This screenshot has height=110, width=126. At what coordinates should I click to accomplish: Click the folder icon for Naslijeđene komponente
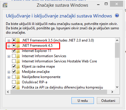18,77
